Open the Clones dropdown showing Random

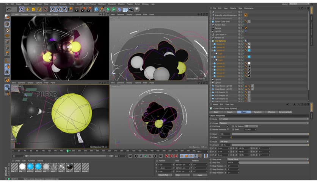tap(264, 123)
